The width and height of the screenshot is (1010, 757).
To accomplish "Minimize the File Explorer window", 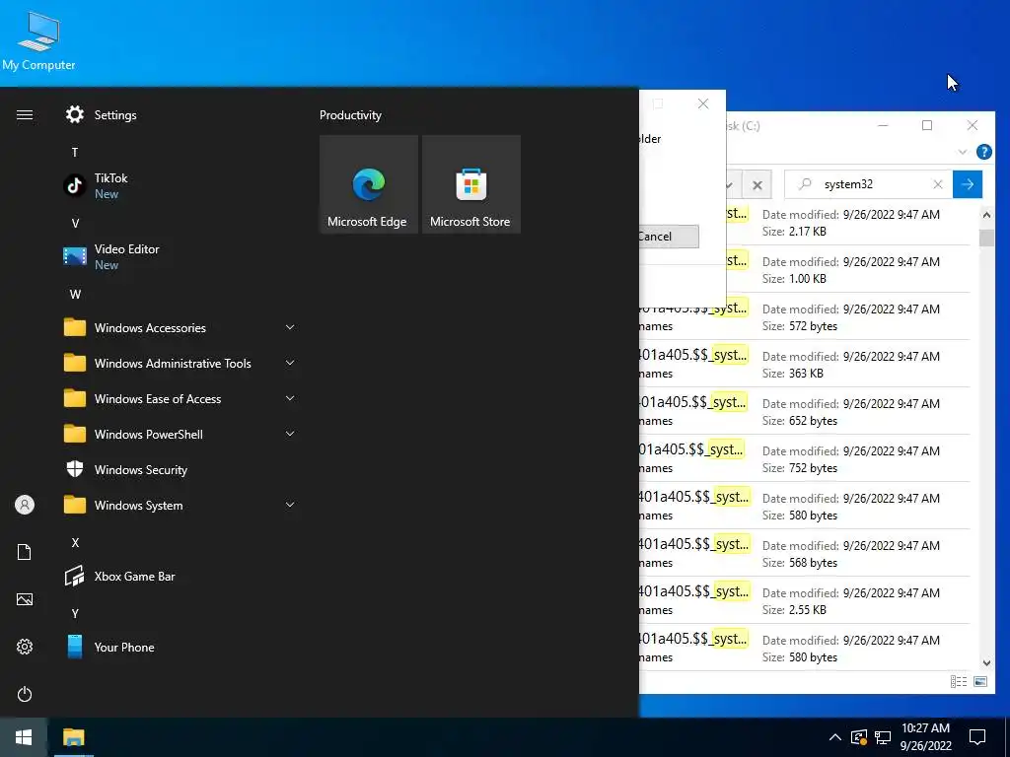I will [x=883, y=125].
